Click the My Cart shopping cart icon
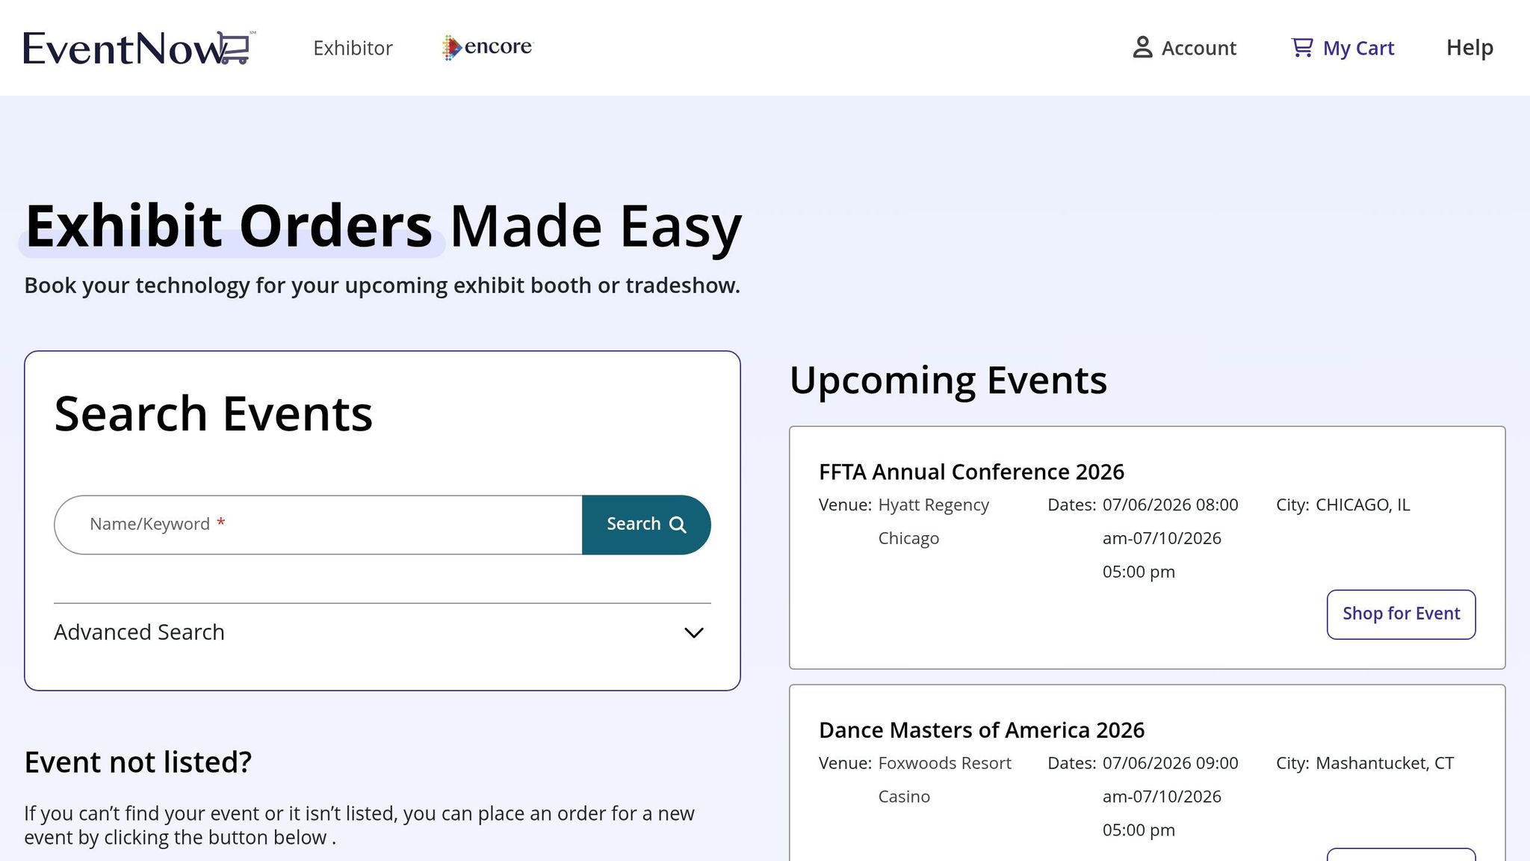This screenshot has width=1530, height=861. pyautogui.click(x=1302, y=47)
